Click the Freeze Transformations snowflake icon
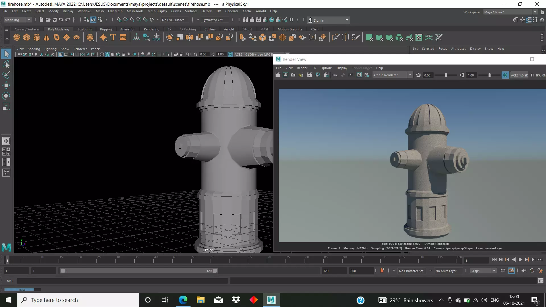Image resolution: width=546 pixels, height=307 pixels. click(x=156, y=38)
